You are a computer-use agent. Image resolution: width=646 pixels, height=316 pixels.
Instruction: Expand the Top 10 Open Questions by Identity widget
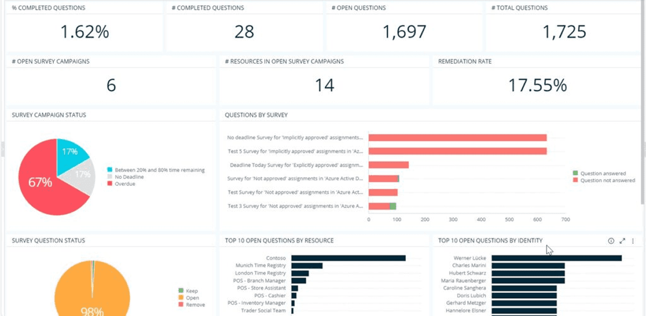(622, 241)
